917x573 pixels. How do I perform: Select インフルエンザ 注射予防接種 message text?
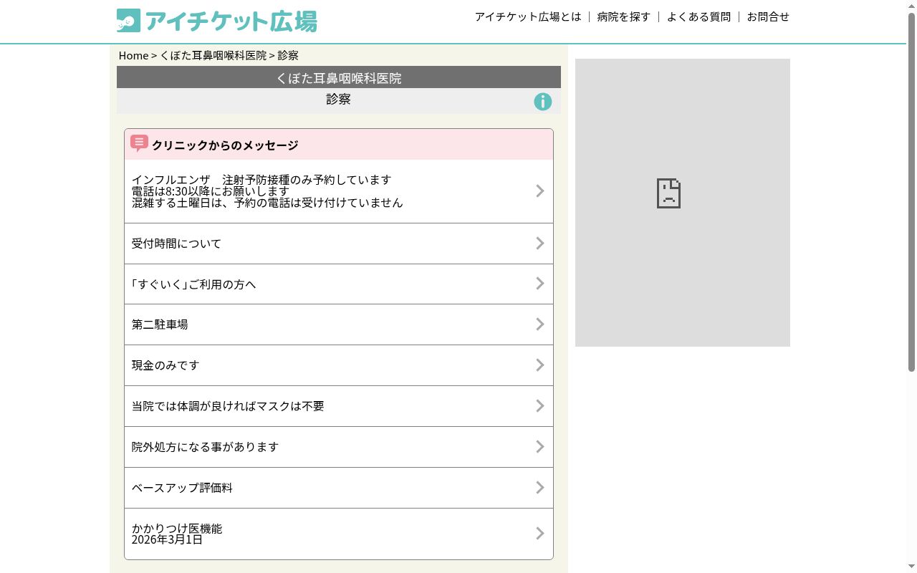[267, 191]
